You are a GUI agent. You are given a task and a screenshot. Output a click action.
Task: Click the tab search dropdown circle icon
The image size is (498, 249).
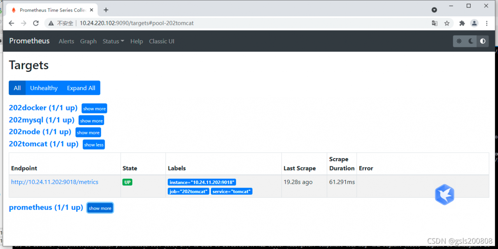pos(434,10)
